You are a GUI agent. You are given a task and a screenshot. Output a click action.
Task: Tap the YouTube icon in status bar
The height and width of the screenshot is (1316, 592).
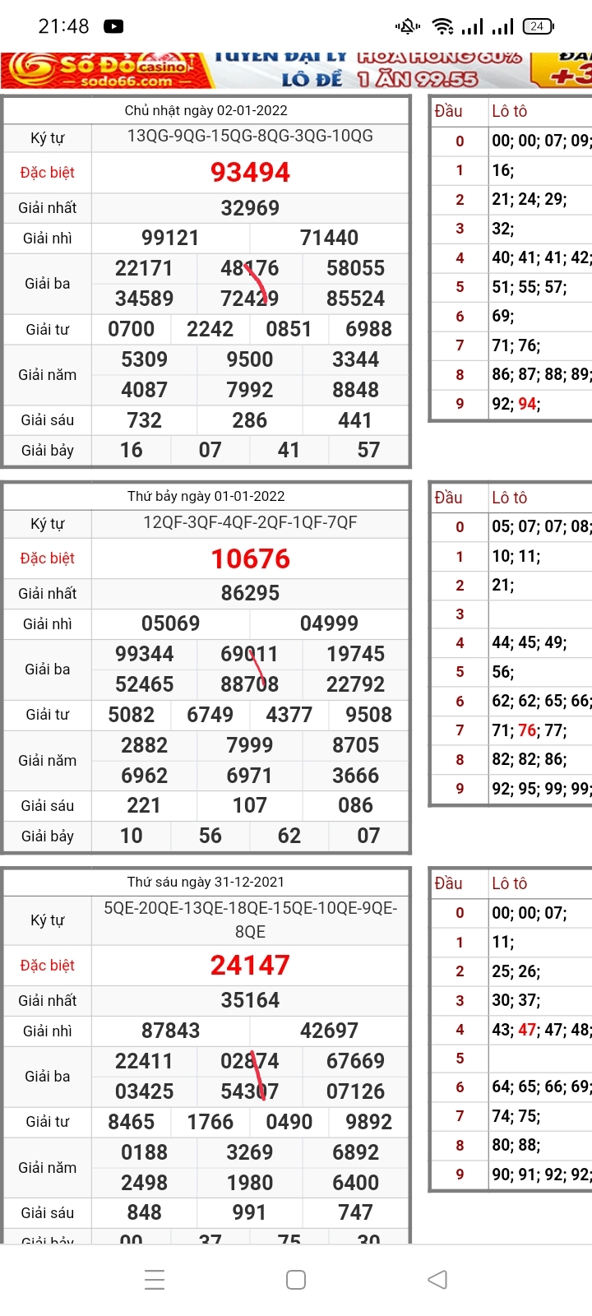click(113, 26)
